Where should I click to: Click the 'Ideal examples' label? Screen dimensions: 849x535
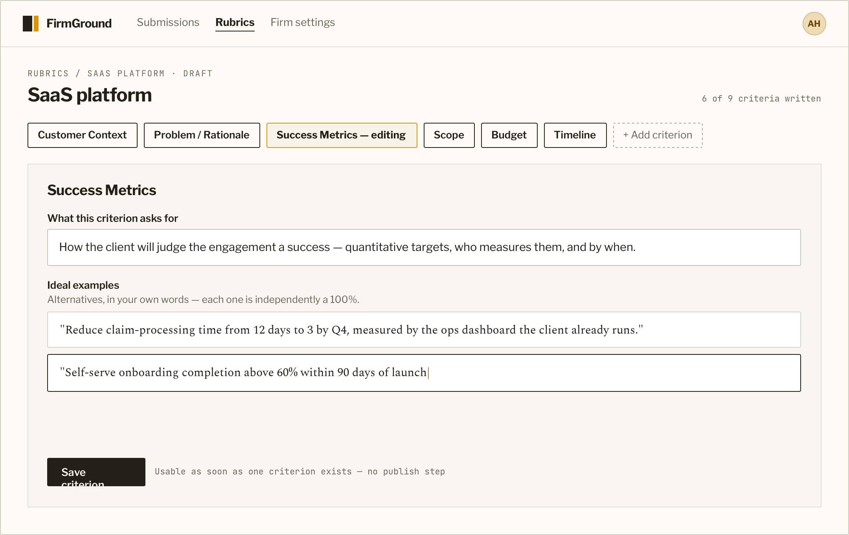click(x=83, y=285)
